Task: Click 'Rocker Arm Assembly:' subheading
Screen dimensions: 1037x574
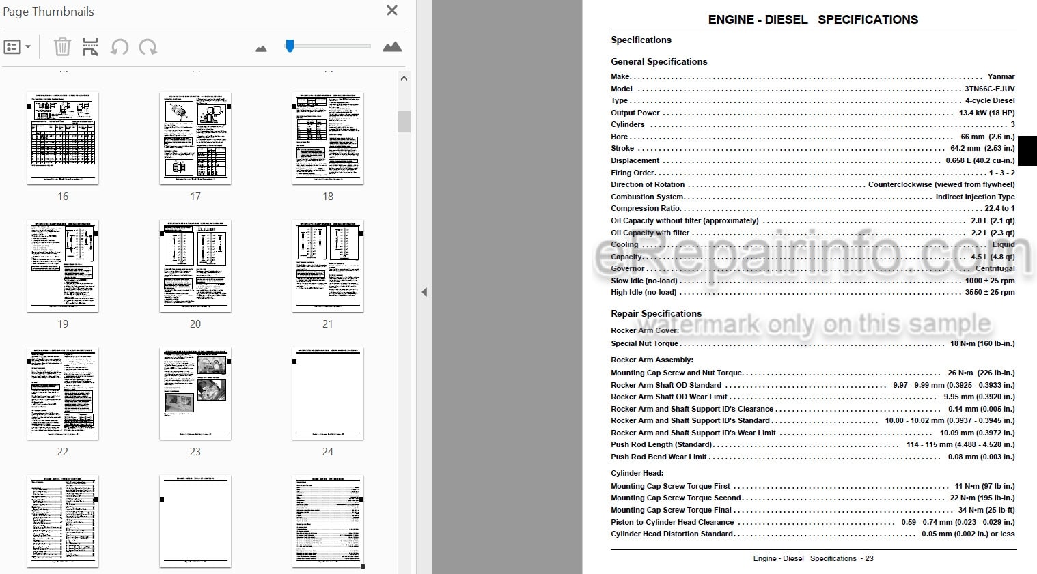Action: [652, 360]
